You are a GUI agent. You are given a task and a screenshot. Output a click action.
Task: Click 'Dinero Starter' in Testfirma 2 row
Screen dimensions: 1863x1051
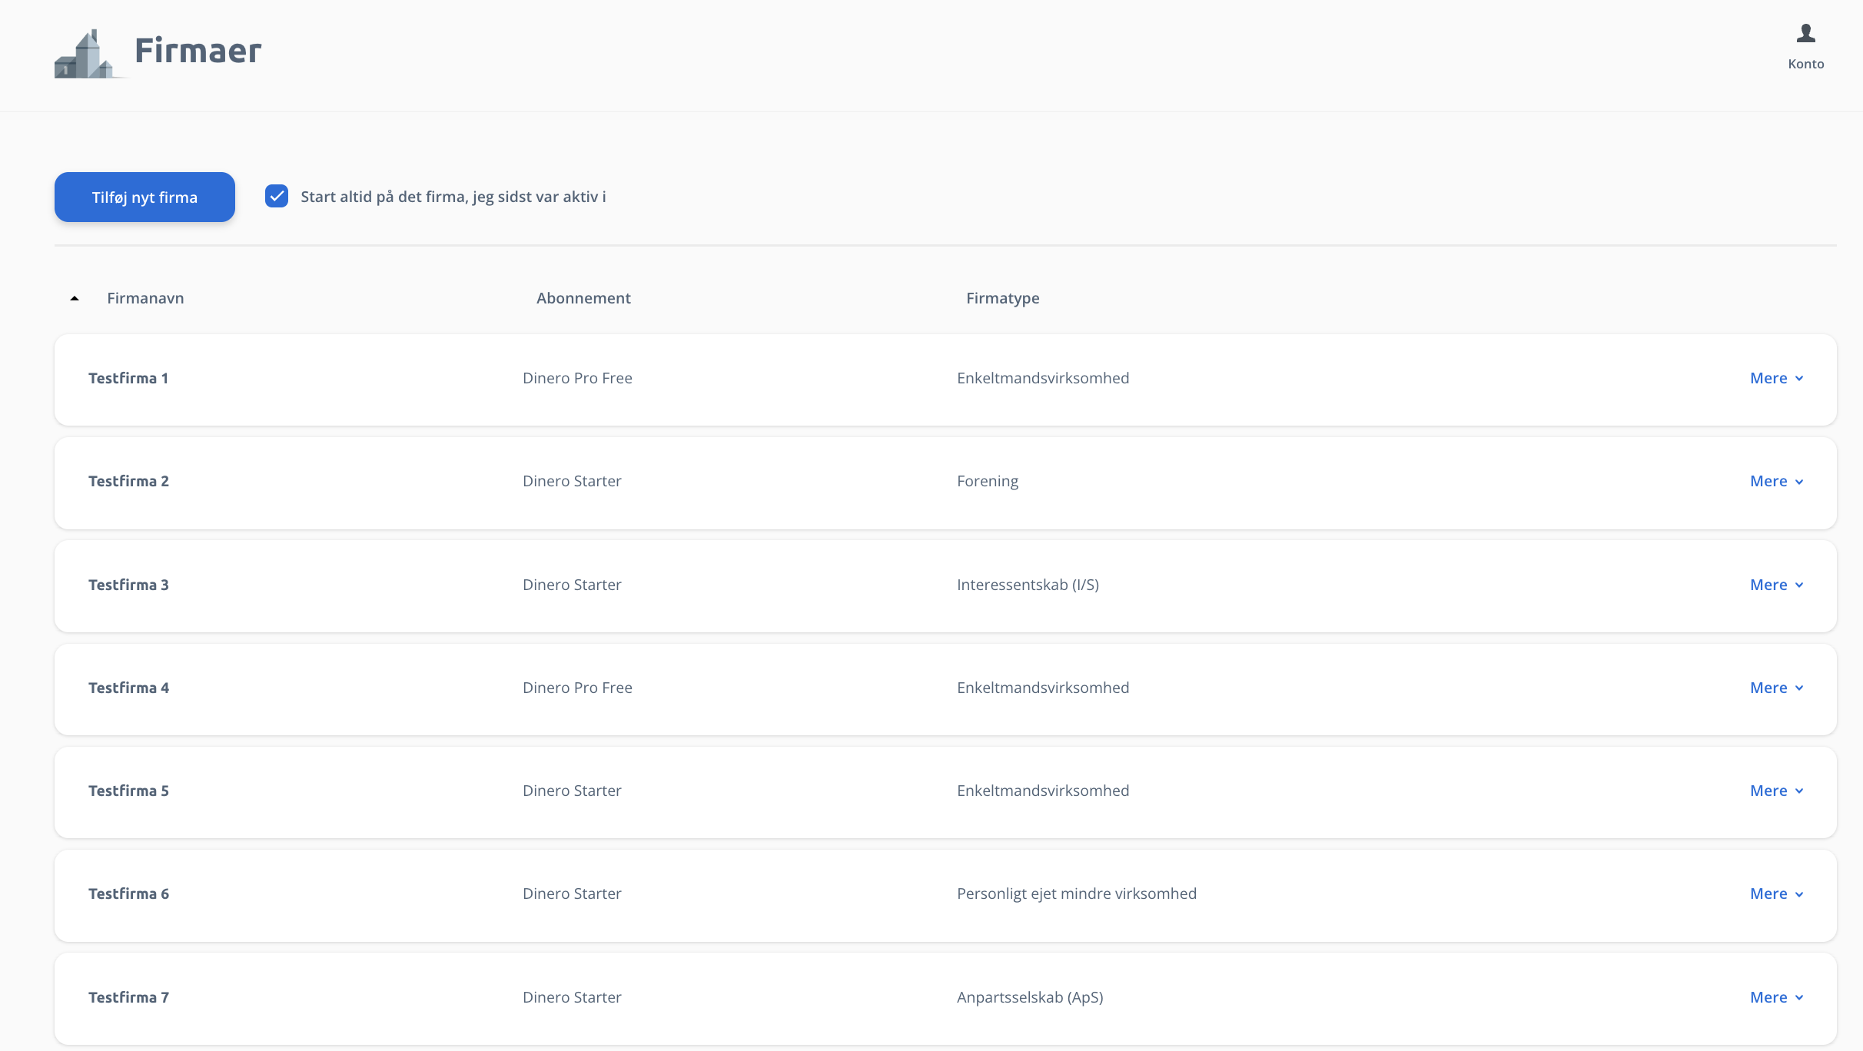pos(572,481)
